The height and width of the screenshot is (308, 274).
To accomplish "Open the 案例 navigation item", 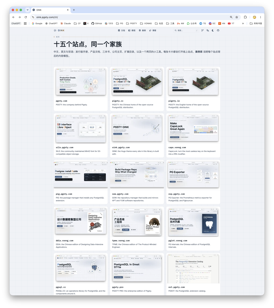I will tap(142, 30).
